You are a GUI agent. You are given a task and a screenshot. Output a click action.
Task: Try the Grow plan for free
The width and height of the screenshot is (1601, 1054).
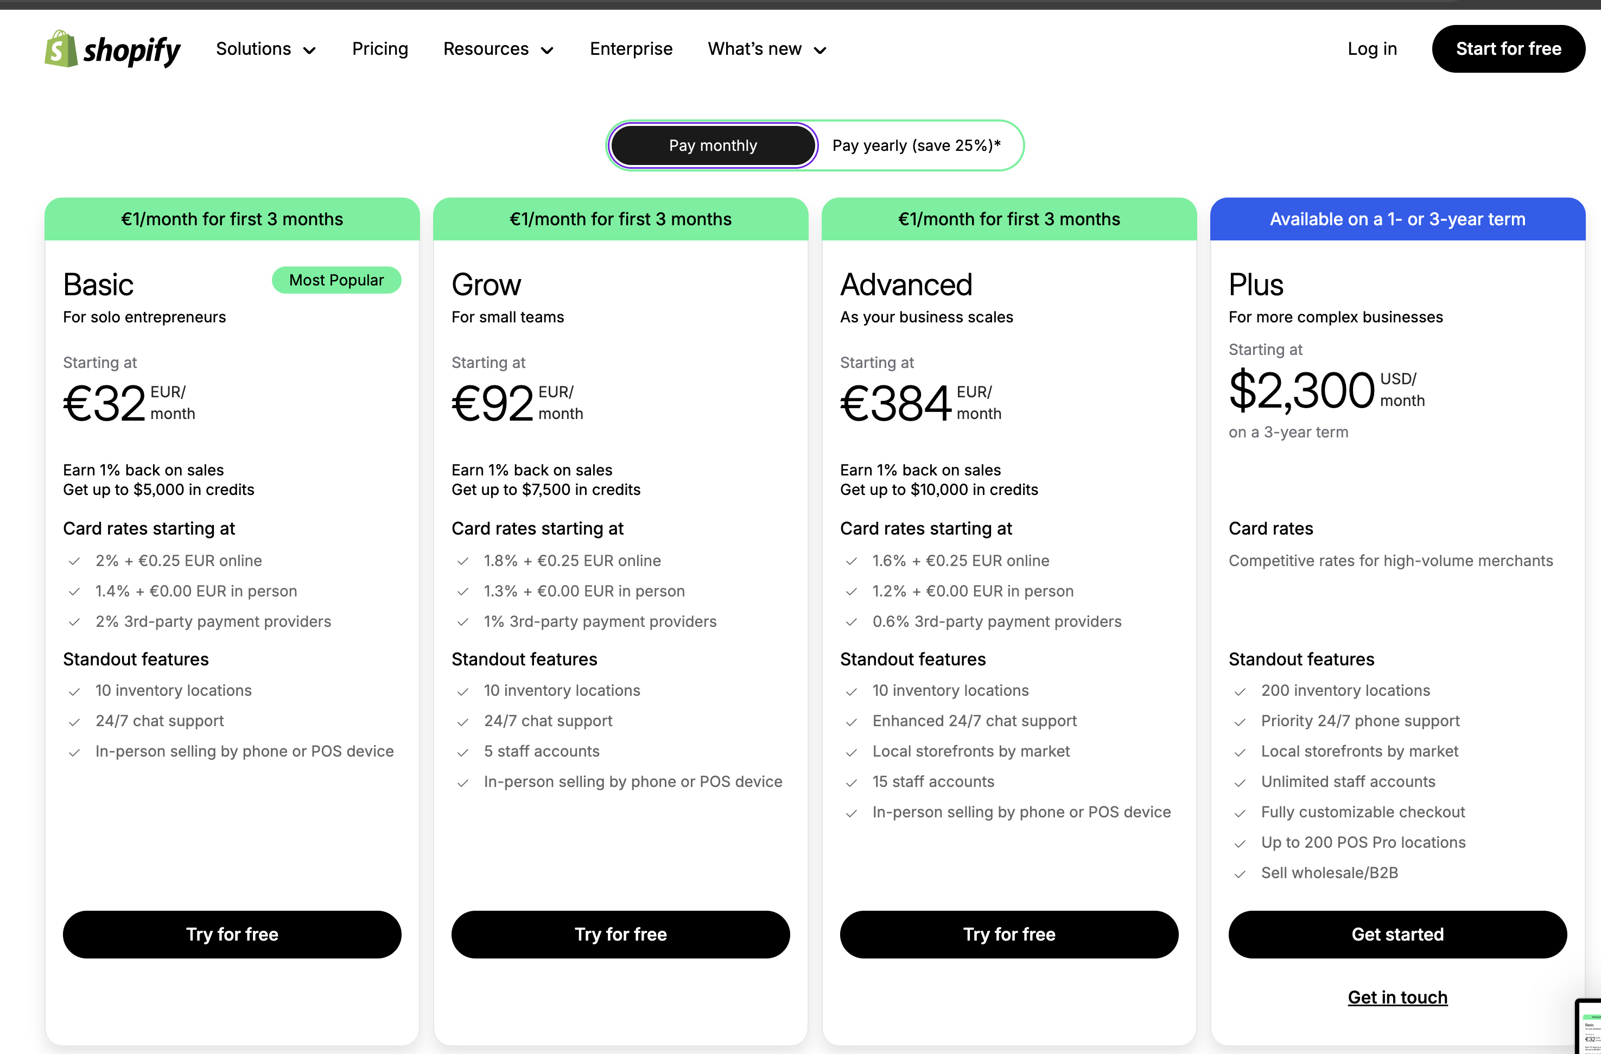tap(620, 934)
